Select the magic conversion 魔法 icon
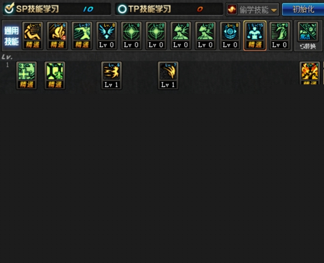This screenshot has width=324, height=263. coord(308,32)
